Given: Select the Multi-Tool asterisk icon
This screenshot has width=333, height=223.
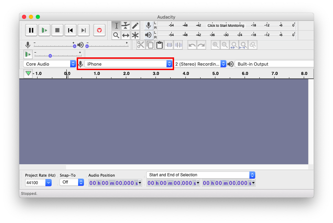Looking at the screenshot, I should [135, 35].
